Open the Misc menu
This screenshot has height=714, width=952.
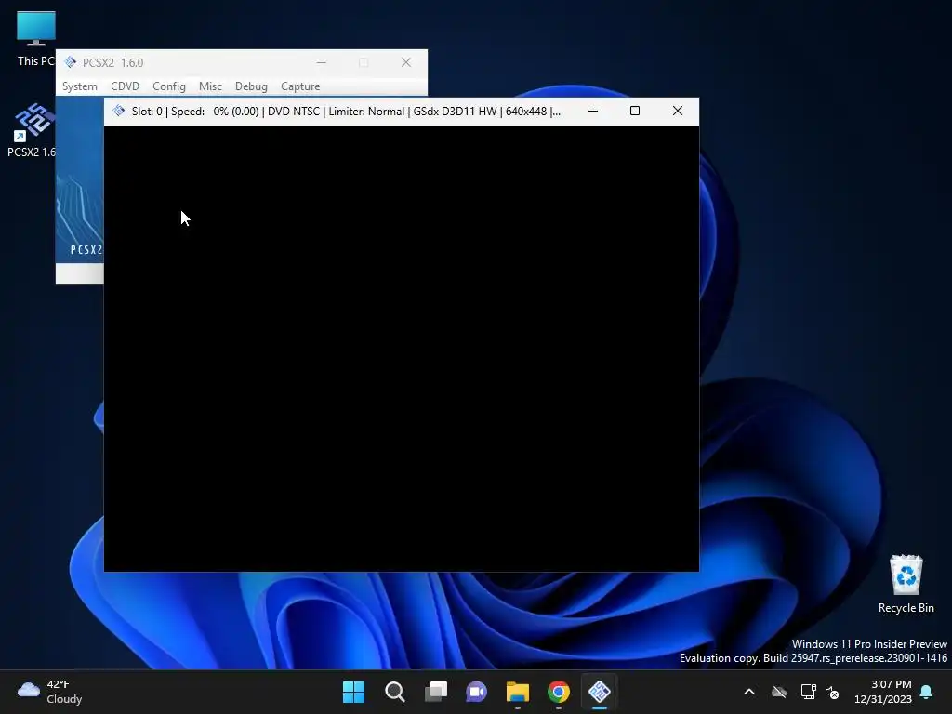[210, 86]
